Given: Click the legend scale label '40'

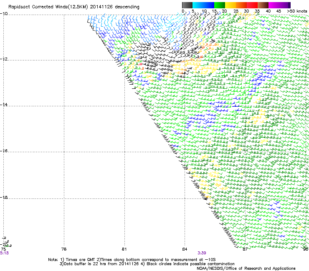Looking at the screenshot, I should click(268, 11).
